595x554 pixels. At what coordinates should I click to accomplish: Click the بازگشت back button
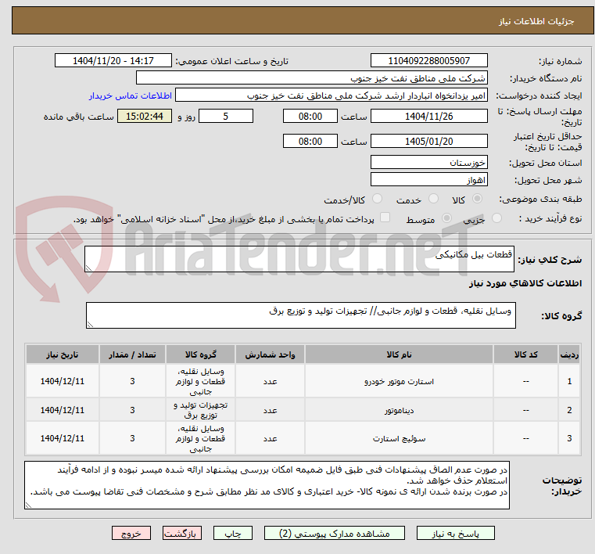pos(181,533)
